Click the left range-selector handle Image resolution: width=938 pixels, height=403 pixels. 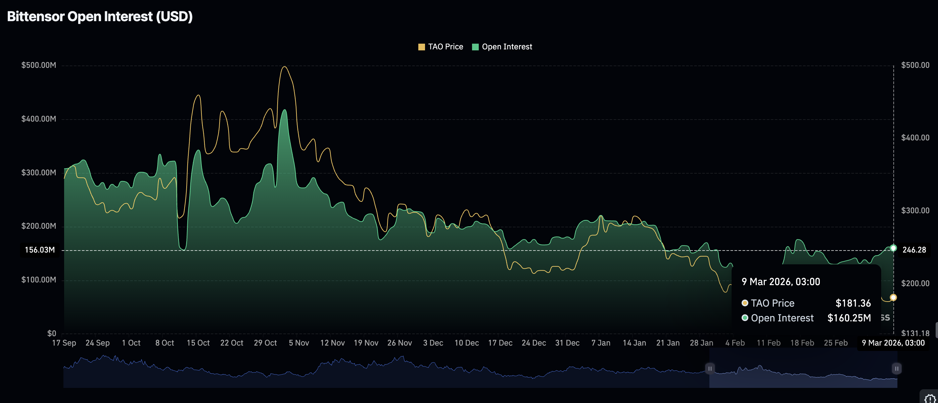click(x=710, y=368)
